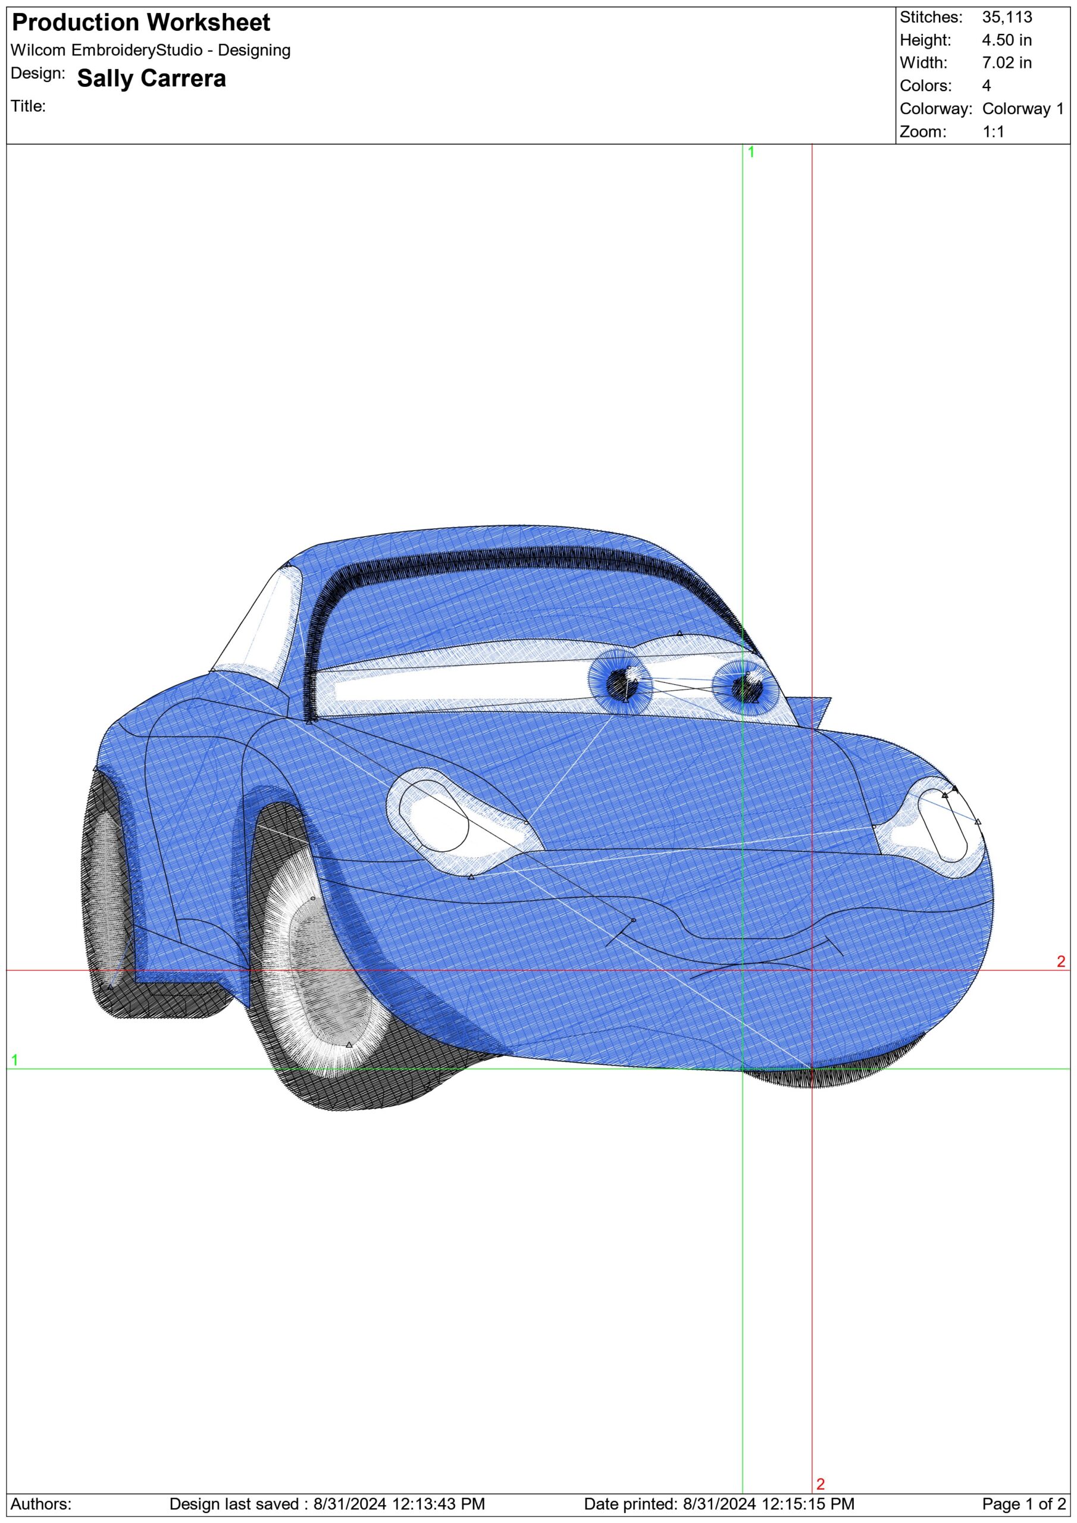This screenshot has height=1523, width=1077.
Task: Click the red guide label "2" at bottom
Action: pos(820,1484)
